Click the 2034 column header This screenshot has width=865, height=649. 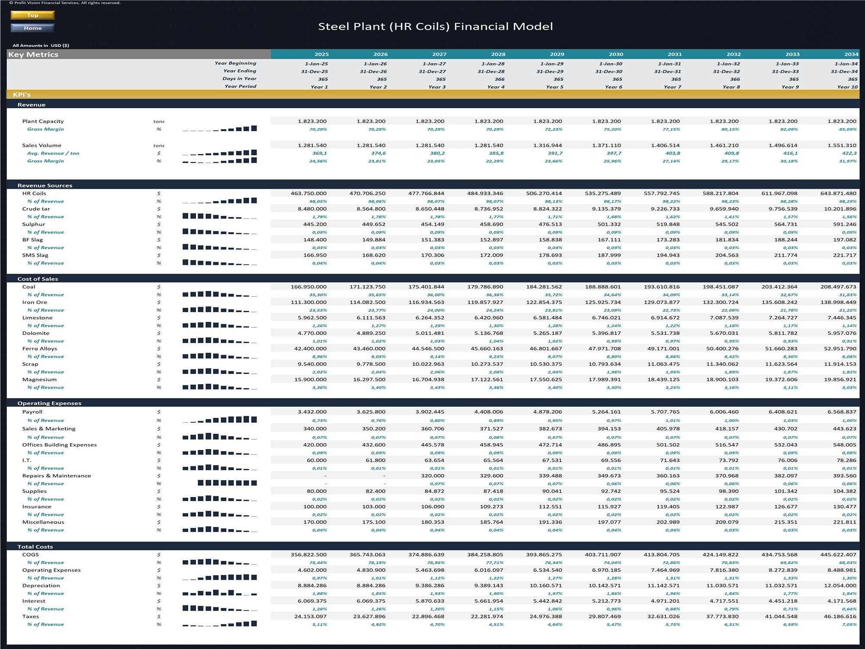click(x=851, y=55)
